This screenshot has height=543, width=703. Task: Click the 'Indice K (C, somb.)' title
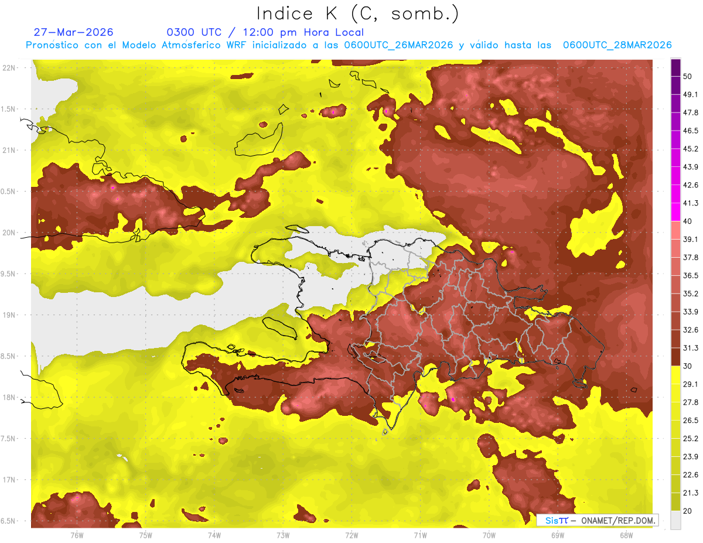pos(358,13)
